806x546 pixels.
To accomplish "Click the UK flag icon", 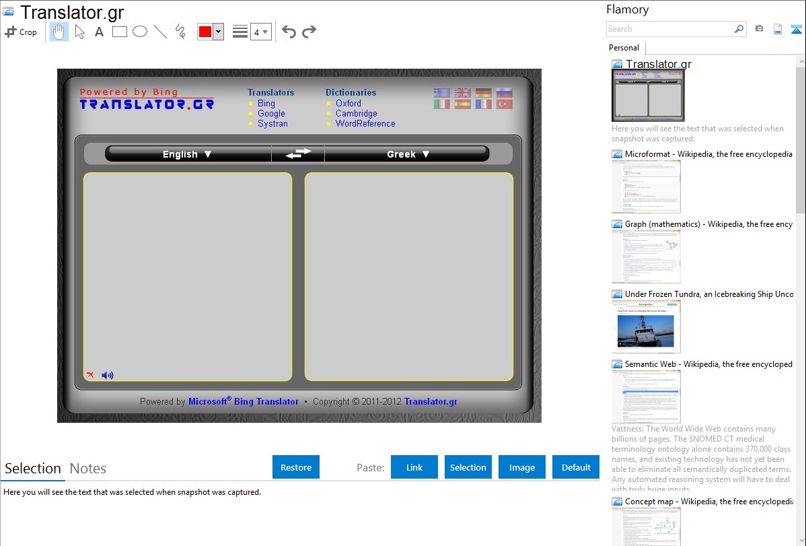I will (x=462, y=93).
